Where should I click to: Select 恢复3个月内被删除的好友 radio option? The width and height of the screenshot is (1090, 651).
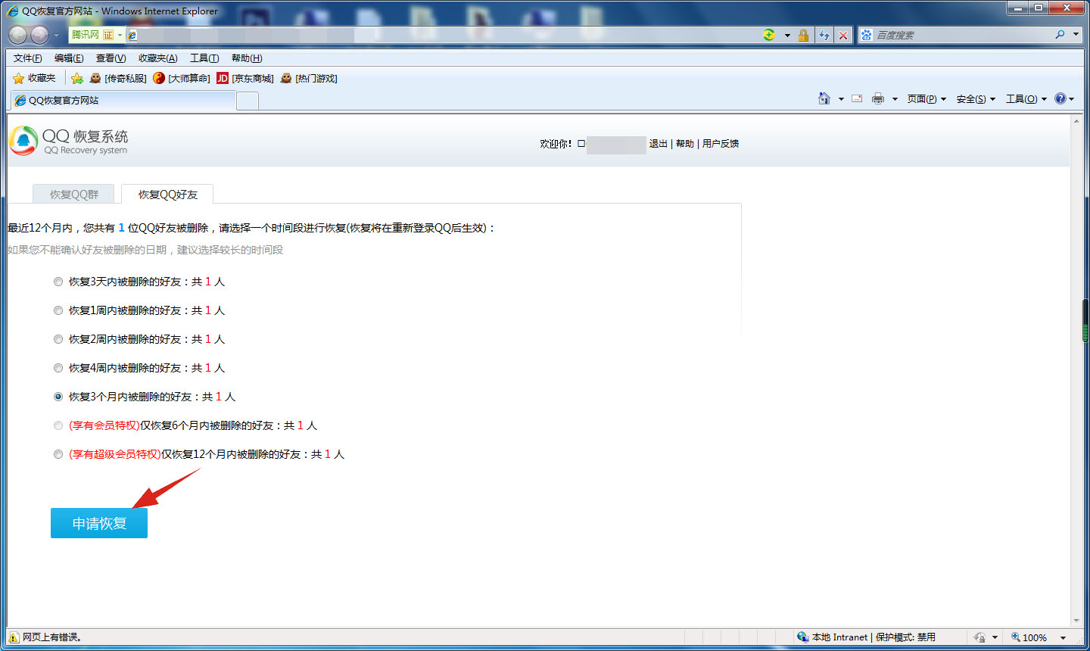tap(58, 397)
